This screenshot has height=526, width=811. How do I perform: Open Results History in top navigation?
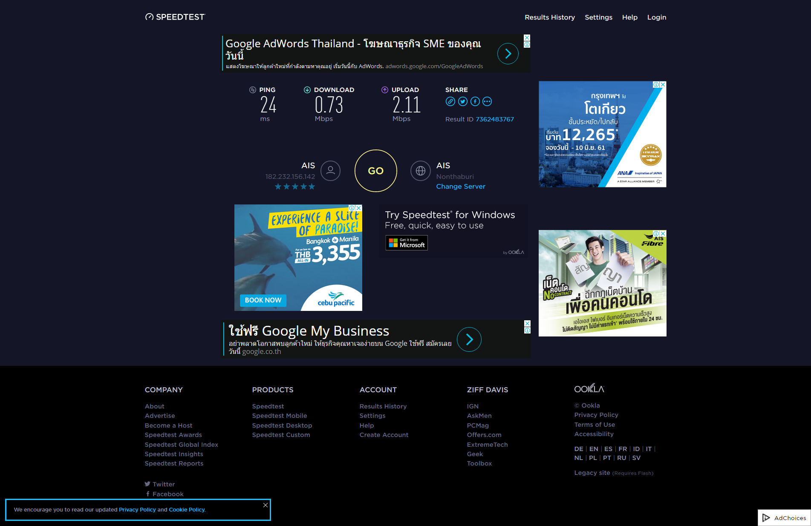pyautogui.click(x=550, y=17)
